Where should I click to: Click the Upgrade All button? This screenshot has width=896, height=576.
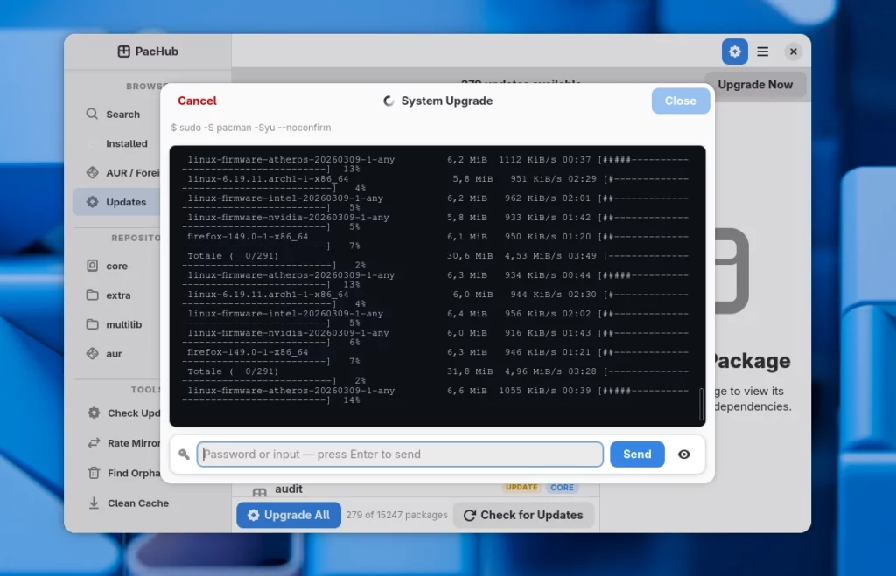[x=288, y=515]
